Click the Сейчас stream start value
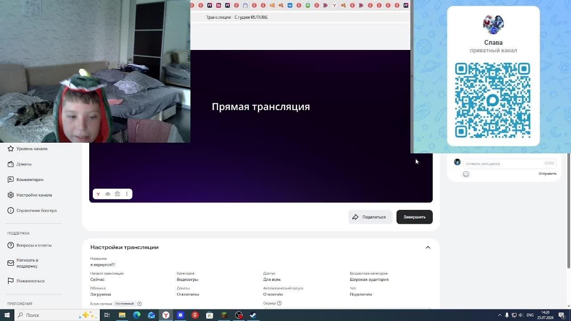Viewport: 571px width, 321px height. [x=97, y=280]
